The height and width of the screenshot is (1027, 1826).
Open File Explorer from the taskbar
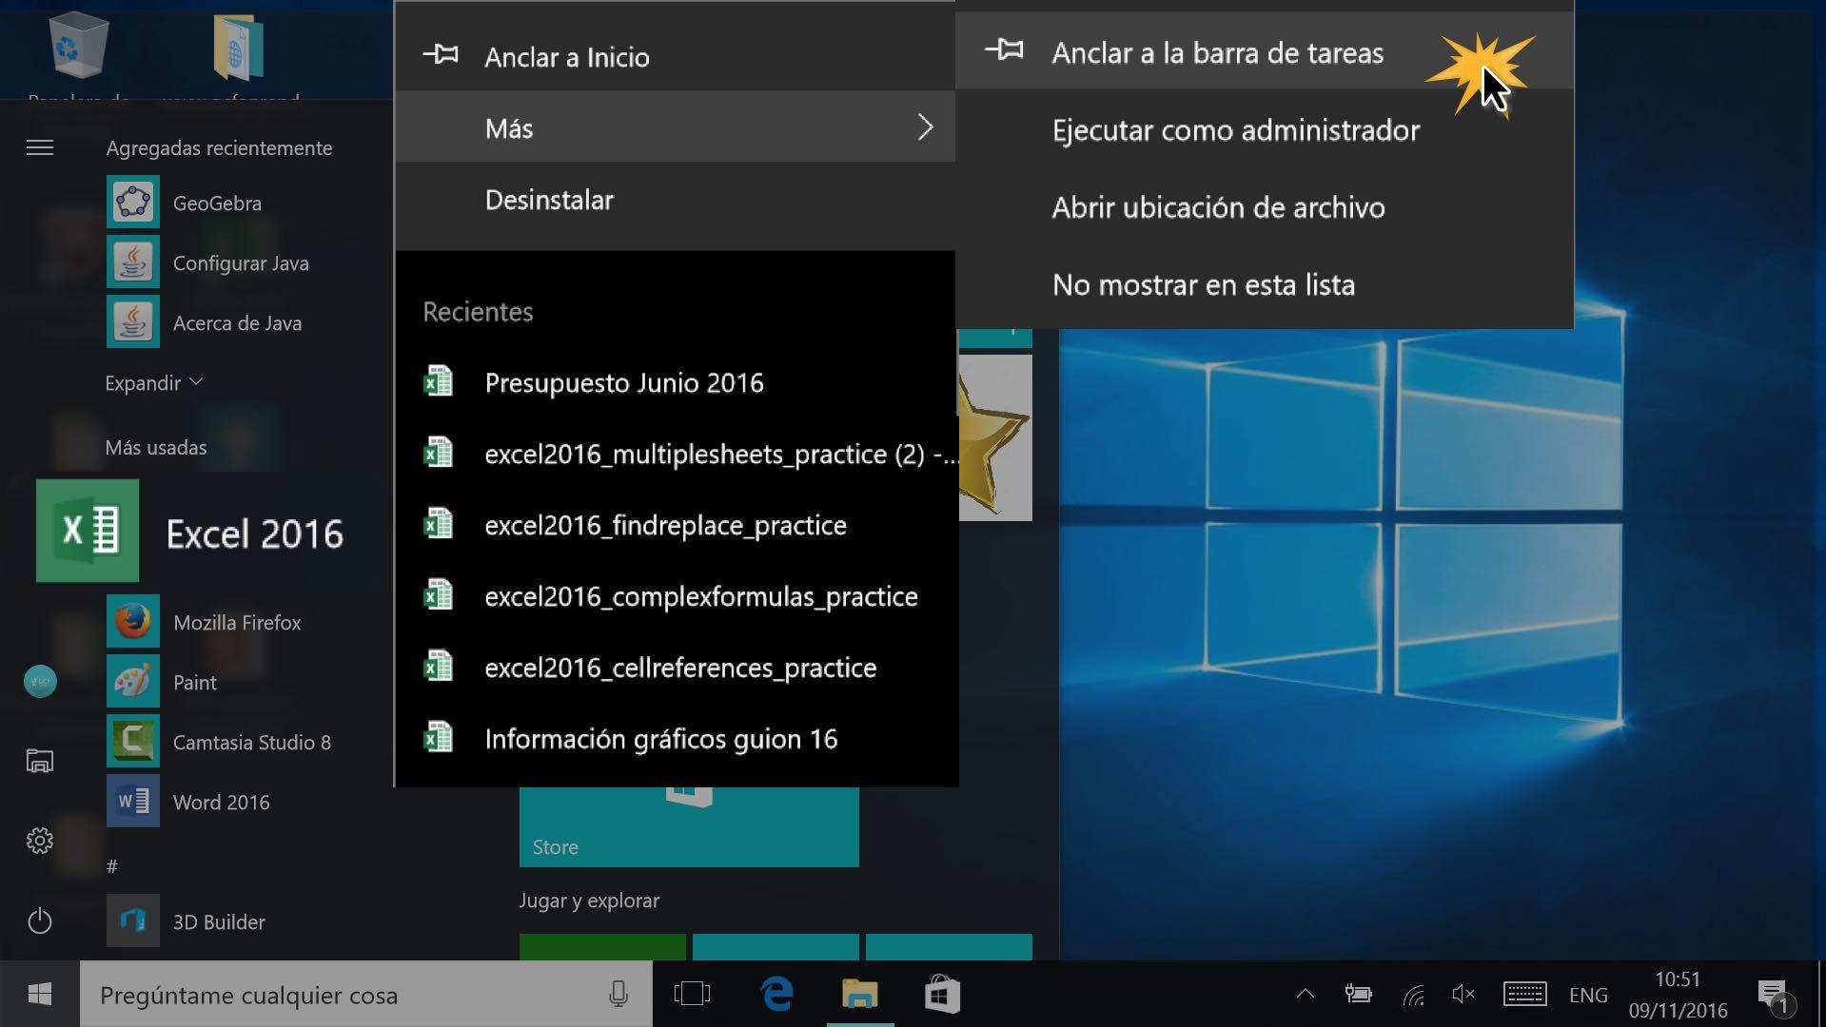(860, 995)
